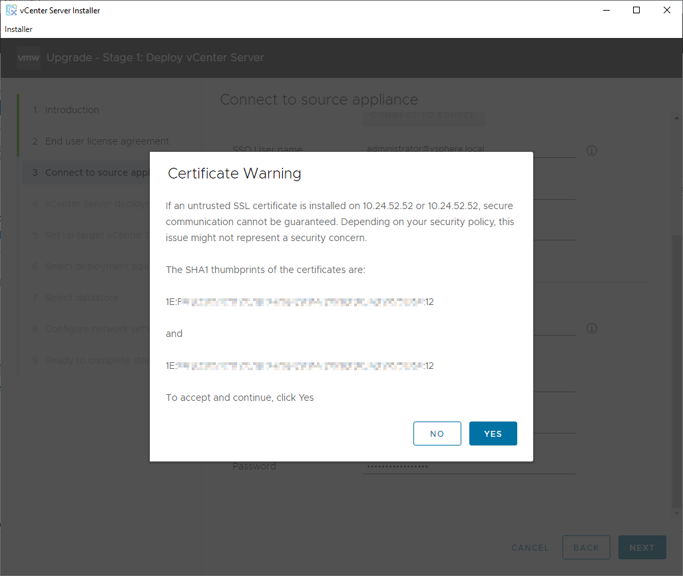Click the scrollbar down arrow
The width and height of the screenshot is (683, 576).
pyautogui.click(x=676, y=513)
